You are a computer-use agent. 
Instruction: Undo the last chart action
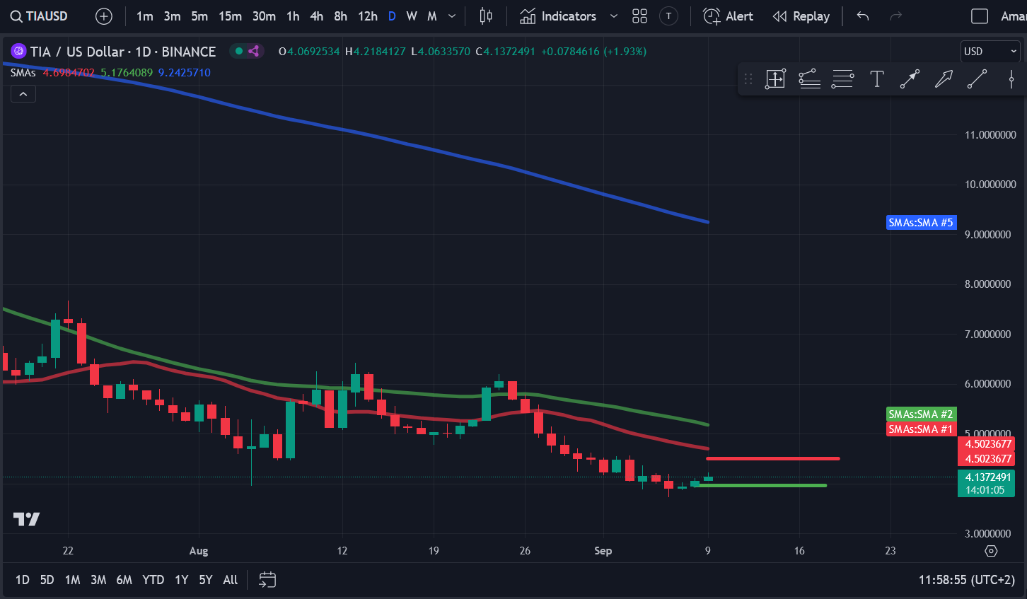click(x=863, y=16)
